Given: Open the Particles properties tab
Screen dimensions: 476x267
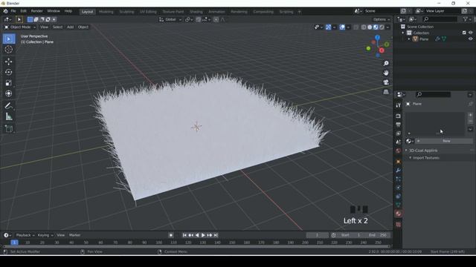Looking at the screenshot, I should (x=399, y=179).
